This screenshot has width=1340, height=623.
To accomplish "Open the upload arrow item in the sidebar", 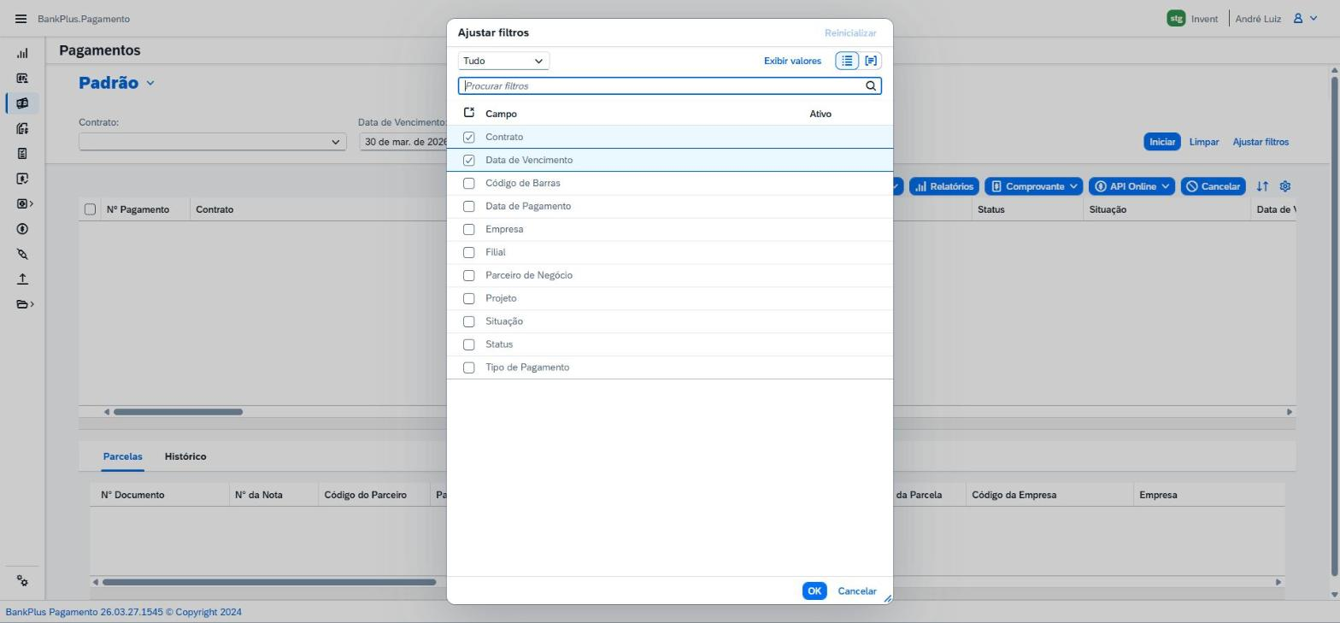I will [x=22, y=279].
